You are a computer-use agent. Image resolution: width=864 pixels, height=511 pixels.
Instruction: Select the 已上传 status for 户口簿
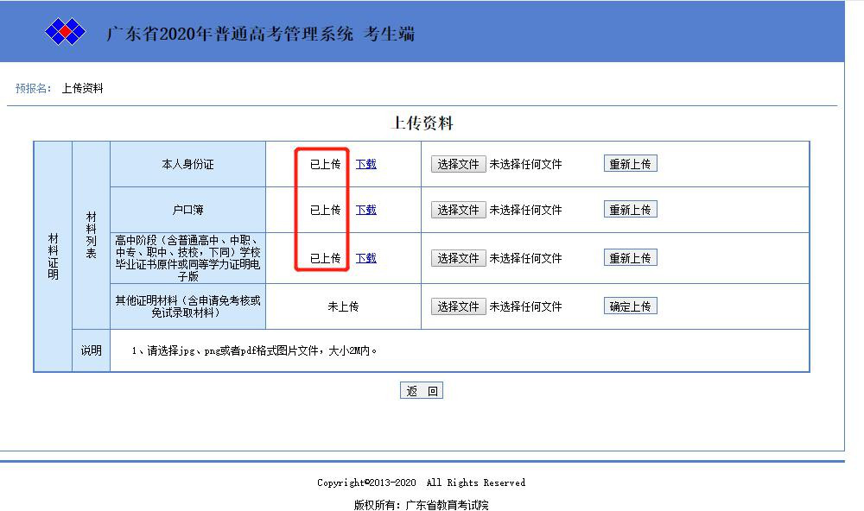(325, 210)
